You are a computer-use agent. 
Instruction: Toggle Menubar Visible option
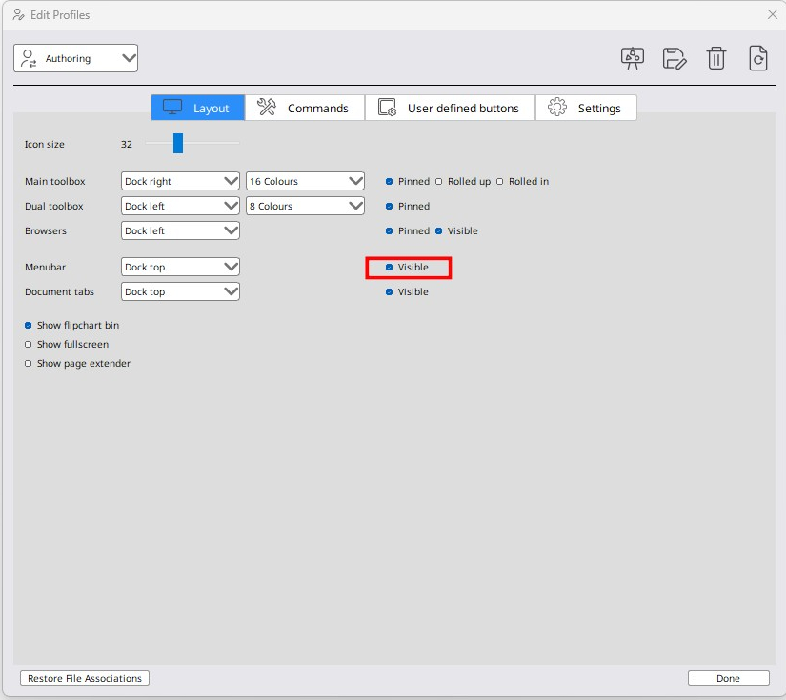390,268
